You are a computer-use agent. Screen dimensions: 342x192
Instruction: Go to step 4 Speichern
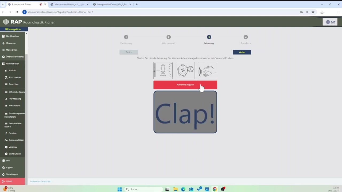click(246, 39)
